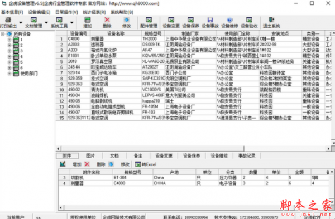The image size is (335, 219).
Task: Click the device table scroll-right arrow
Action: (x=328, y=148)
